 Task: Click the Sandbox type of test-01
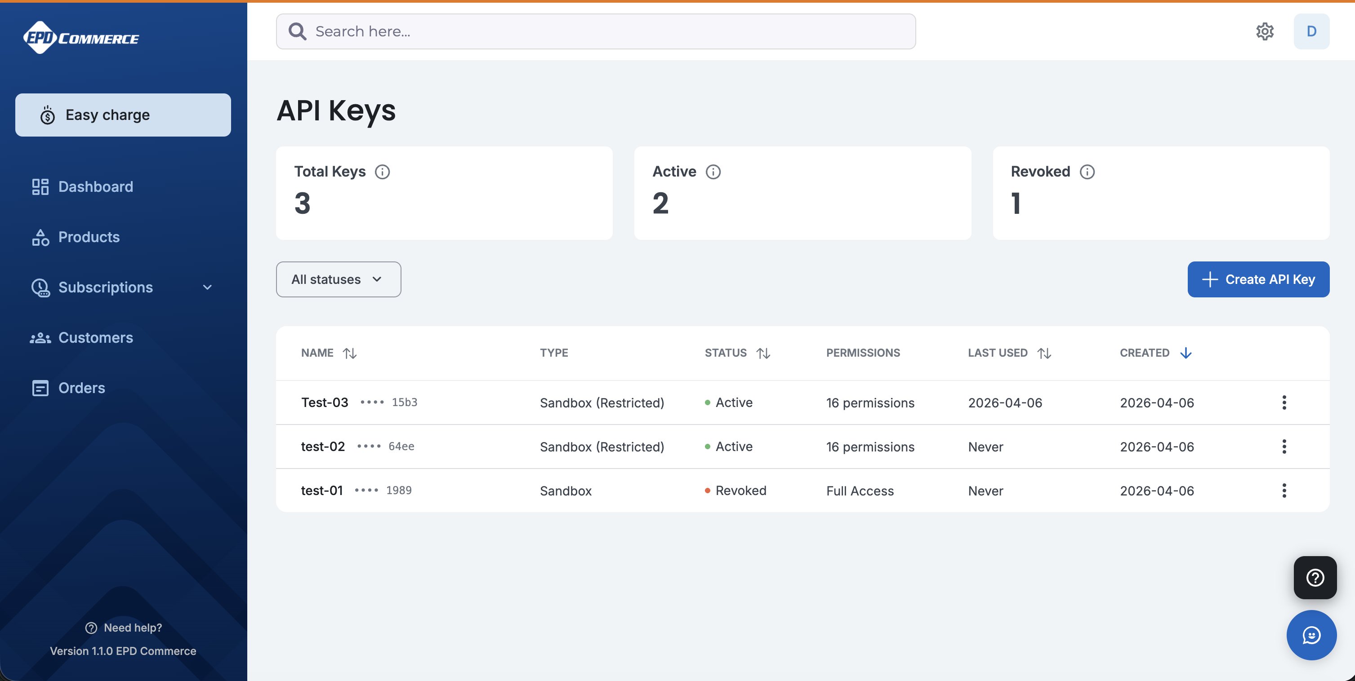566,491
